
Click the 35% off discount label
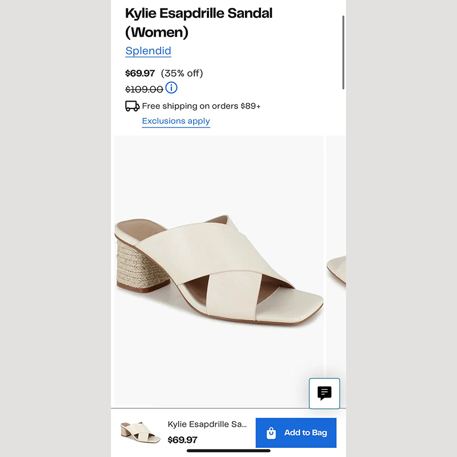tap(182, 73)
